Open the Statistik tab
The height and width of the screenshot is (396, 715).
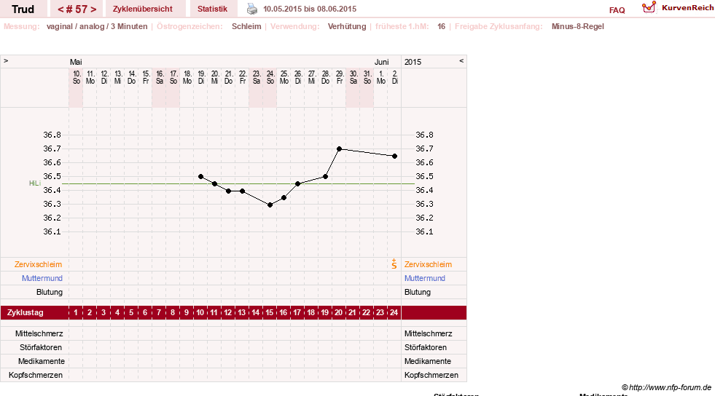pyautogui.click(x=213, y=9)
